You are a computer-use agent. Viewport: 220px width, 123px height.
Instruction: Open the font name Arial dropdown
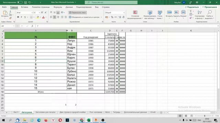(x=32, y=13)
